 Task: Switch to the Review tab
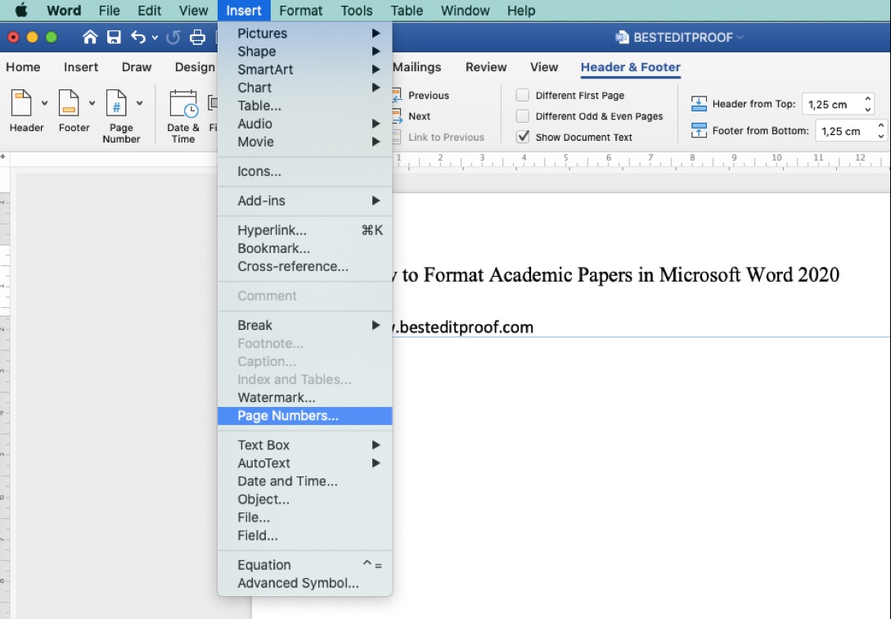pyautogui.click(x=486, y=67)
